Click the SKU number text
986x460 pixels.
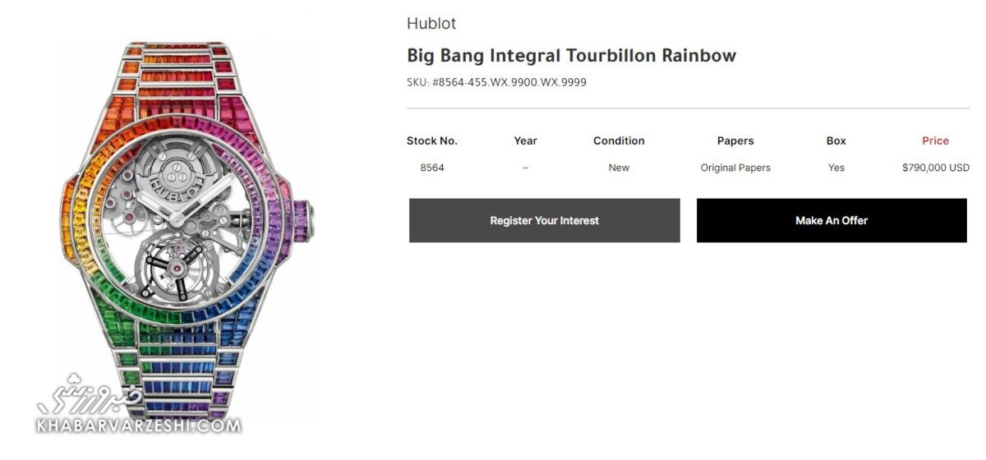496,83
